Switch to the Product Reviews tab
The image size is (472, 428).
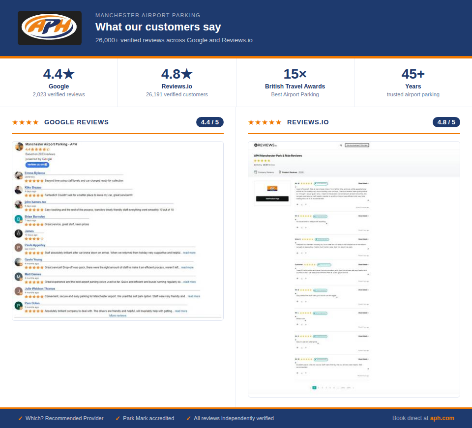291,172
